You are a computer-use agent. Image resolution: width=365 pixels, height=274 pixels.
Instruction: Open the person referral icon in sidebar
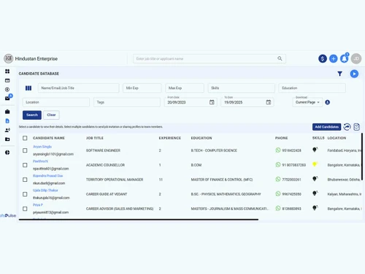click(x=7, y=130)
